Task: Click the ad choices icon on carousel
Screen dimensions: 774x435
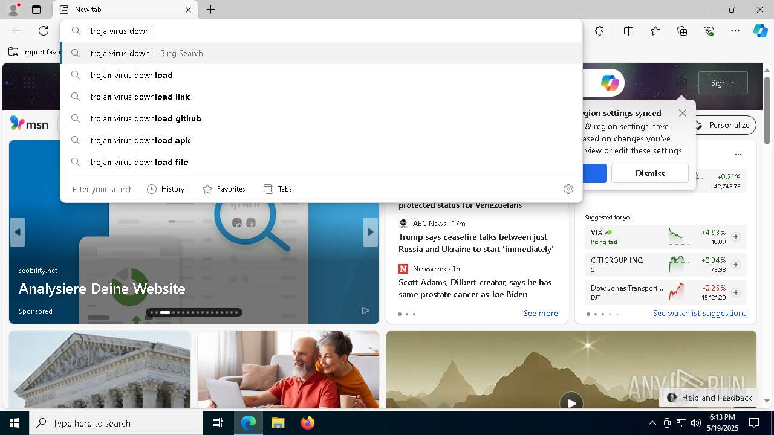Action: tap(366, 311)
